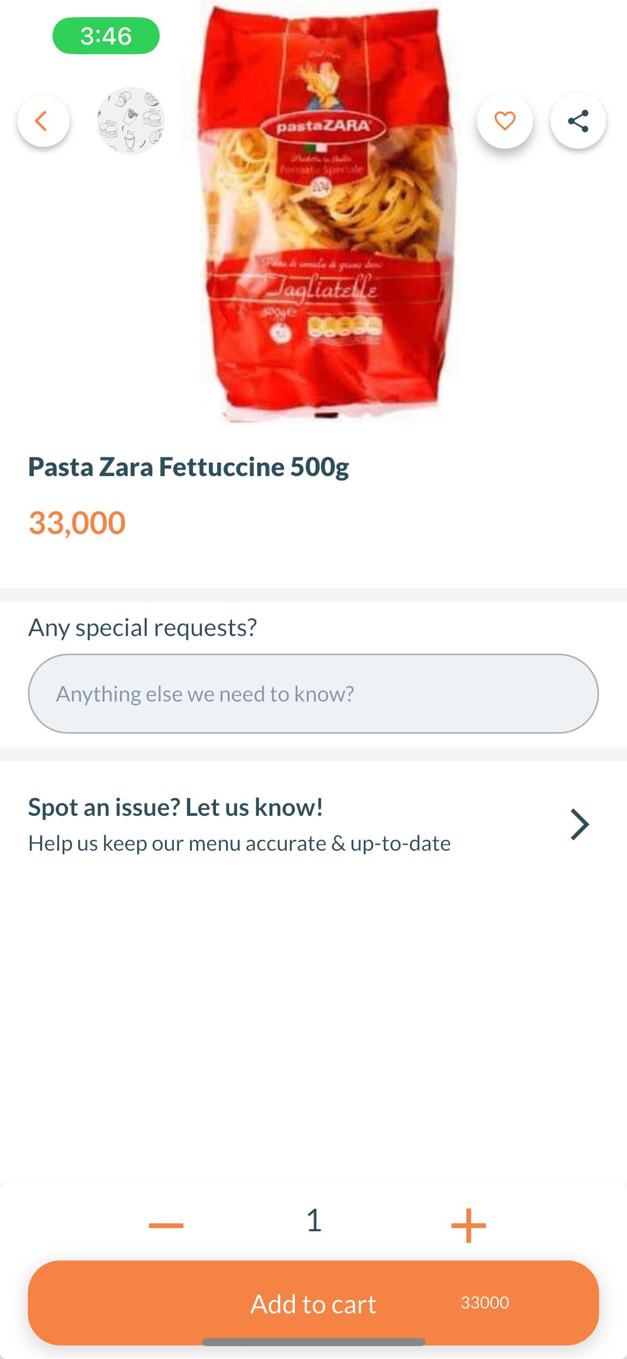627x1359 pixels.
Task: Click the pastaZARA logo on the package
Action: pos(323,127)
